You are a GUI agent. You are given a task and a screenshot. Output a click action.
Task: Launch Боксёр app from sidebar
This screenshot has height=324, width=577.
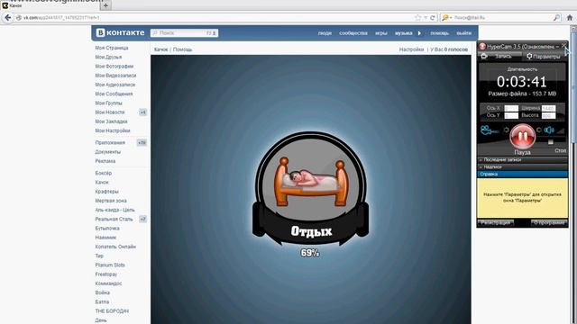(104, 173)
